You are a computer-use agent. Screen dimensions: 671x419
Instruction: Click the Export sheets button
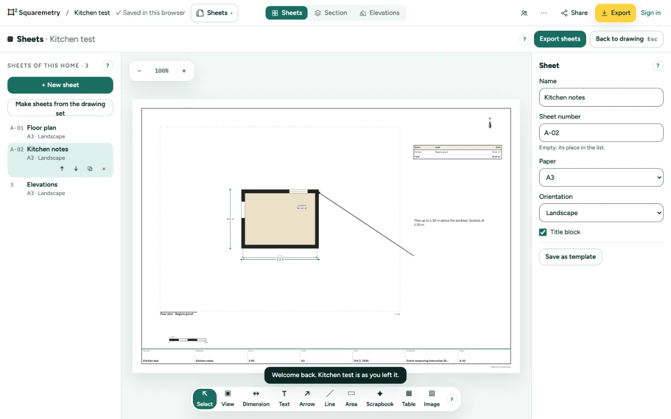[x=560, y=39]
